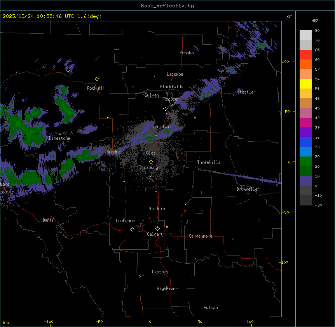Select the Airdrie label

(x=157, y=209)
